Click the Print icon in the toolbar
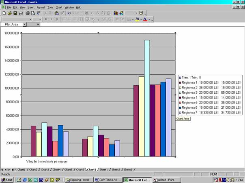Image resolution: width=245 pixels, height=183 pixels. pyautogui.click(x=28, y=13)
